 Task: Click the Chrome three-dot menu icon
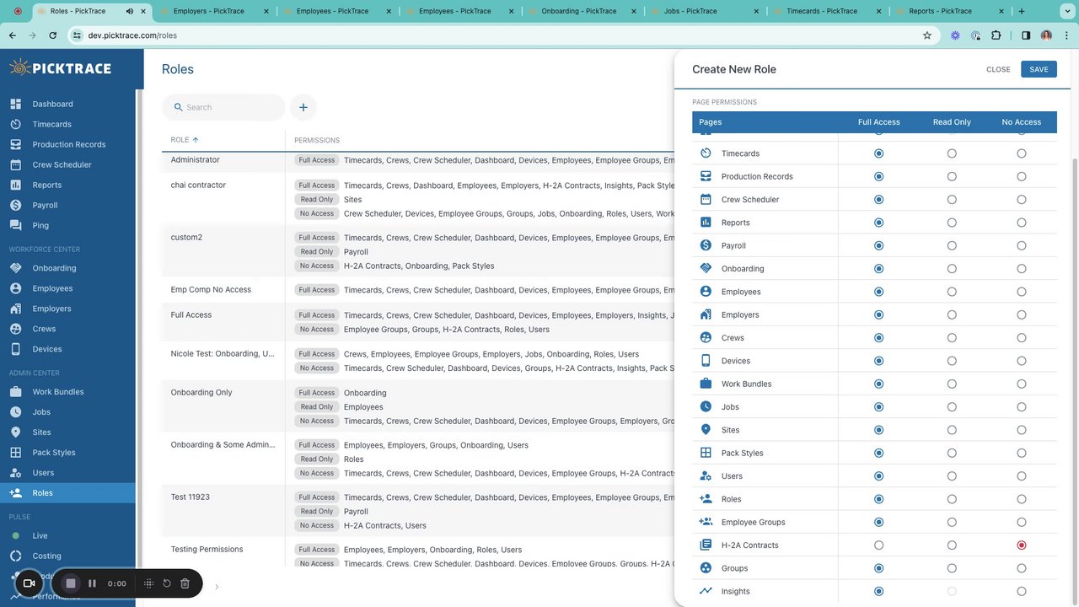point(1065,35)
